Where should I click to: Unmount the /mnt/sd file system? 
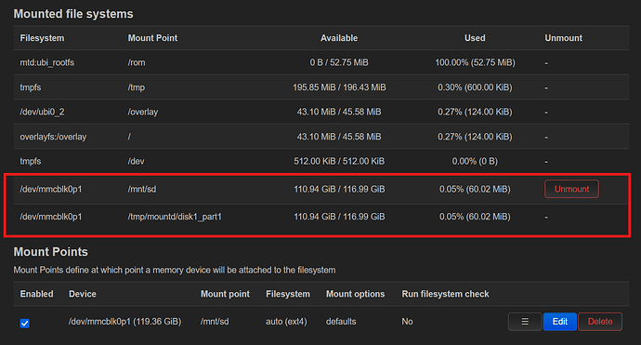(571, 189)
